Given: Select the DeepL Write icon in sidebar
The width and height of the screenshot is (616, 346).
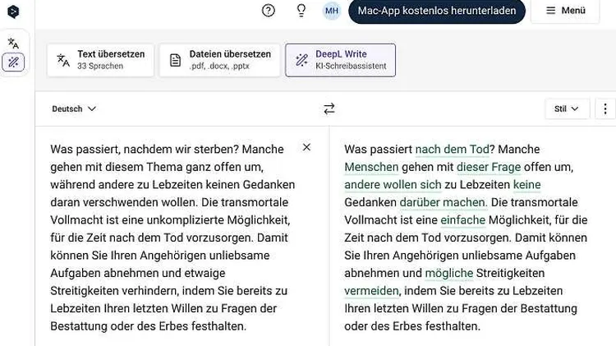Looking at the screenshot, I should click(13, 62).
